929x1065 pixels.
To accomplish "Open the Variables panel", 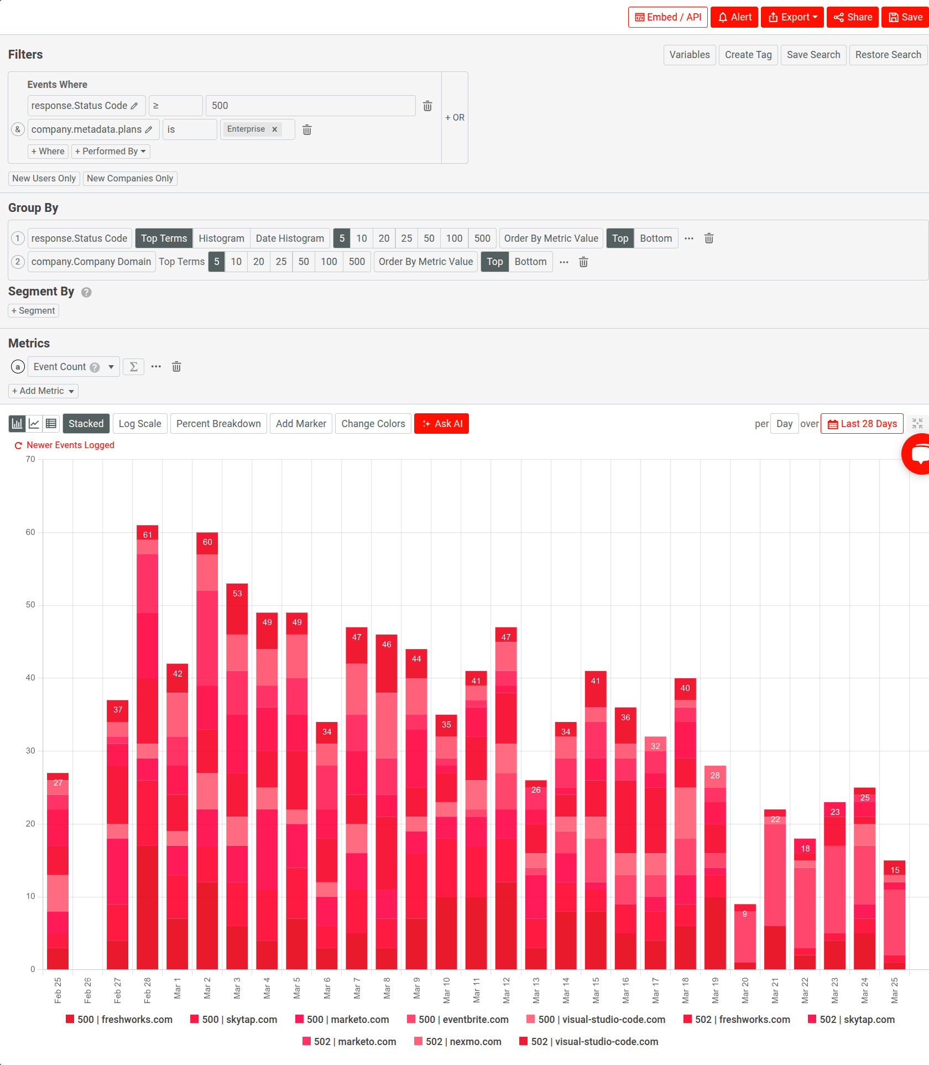I will click(x=689, y=55).
